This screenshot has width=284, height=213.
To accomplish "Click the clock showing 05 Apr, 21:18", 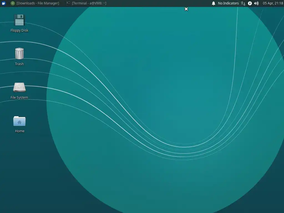I will point(273,3).
